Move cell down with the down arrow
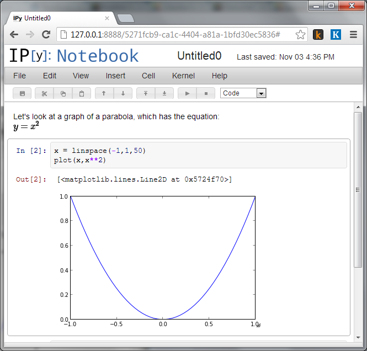The height and width of the screenshot is (351, 367). (123, 93)
